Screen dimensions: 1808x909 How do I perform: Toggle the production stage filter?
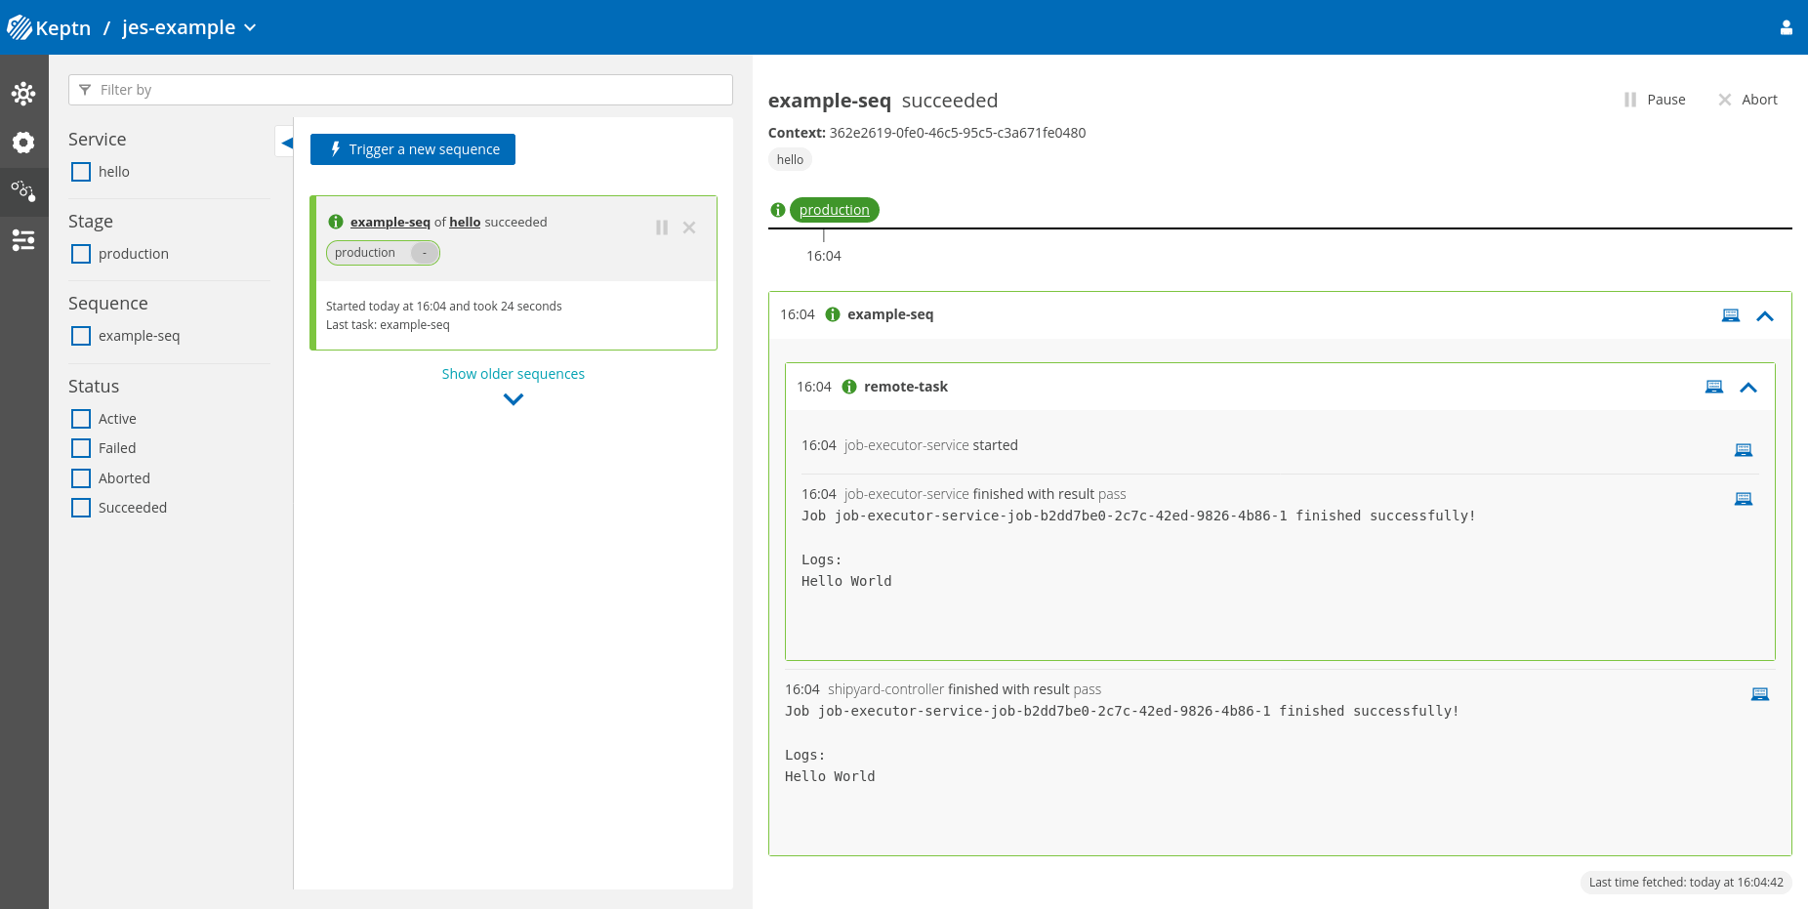81,254
